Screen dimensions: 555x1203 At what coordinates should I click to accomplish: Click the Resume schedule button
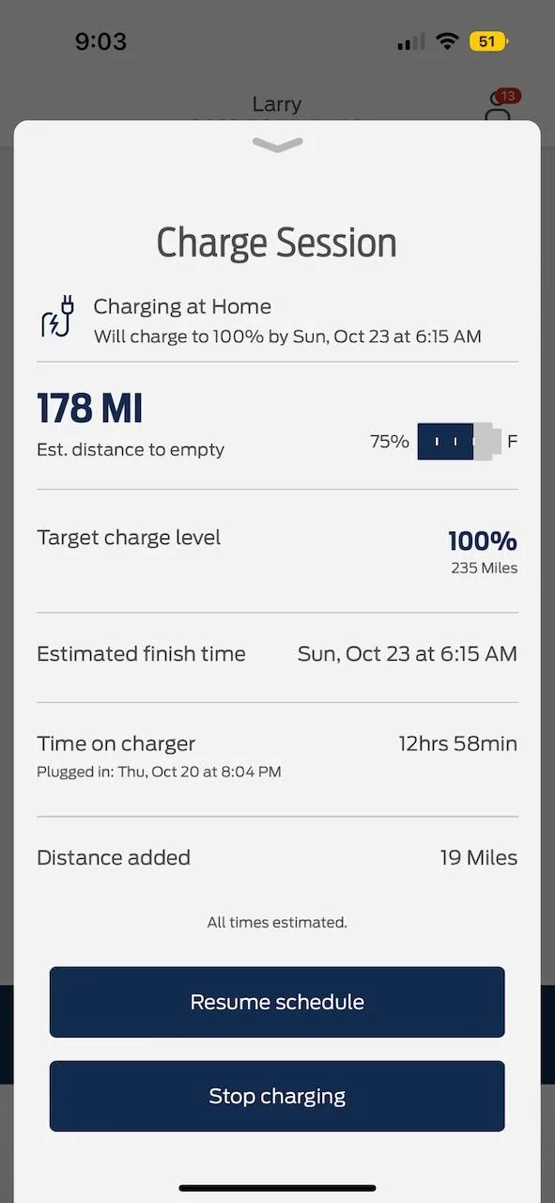coord(277,1002)
